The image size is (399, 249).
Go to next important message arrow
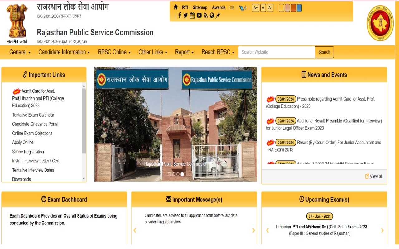[x=253, y=230]
